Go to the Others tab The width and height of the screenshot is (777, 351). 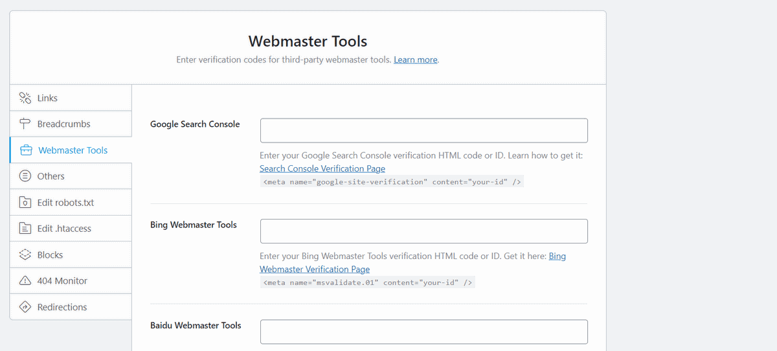pos(71,176)
